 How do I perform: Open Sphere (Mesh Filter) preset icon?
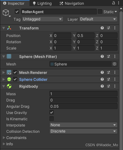click(109, 56)
